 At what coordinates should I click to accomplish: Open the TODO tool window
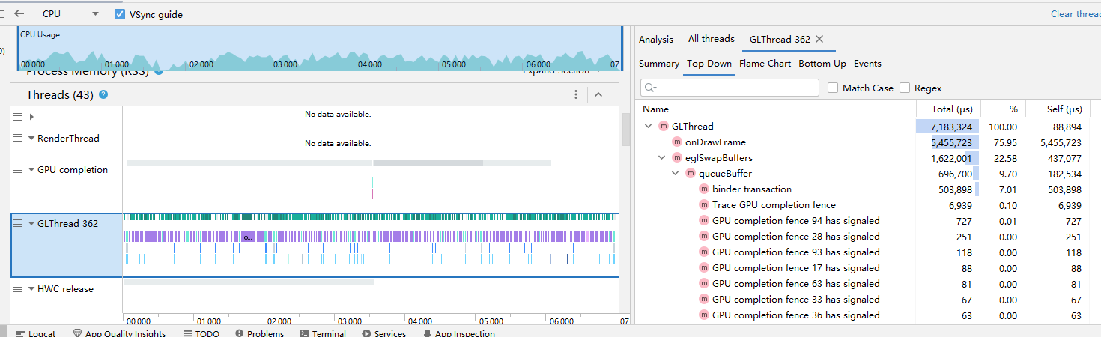coord(201,333)
